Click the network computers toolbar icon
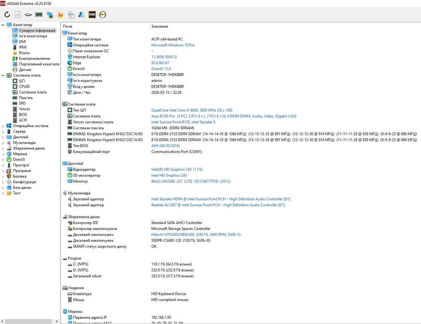The height and width of the screenshot is (324, 421). pyautogui.click(x=50, y=14)
